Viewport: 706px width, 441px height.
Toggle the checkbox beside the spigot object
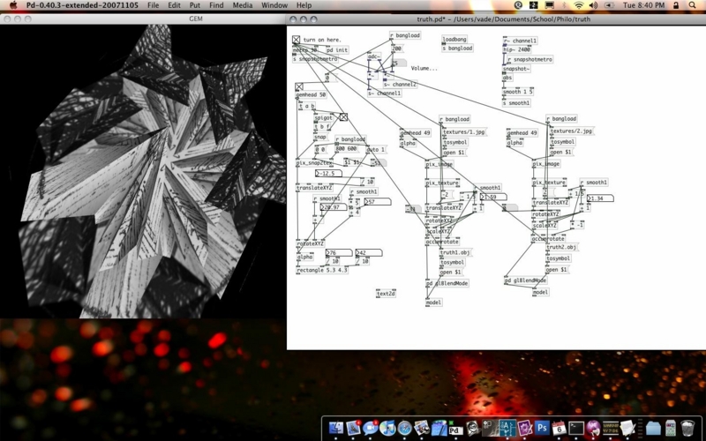coord(343,117)
